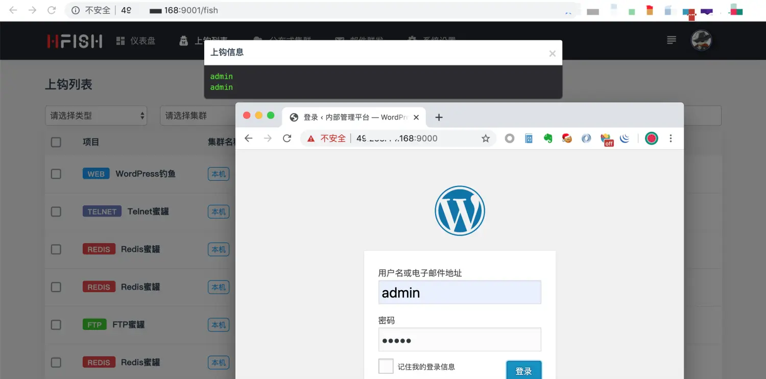Close the 上钩信息 dialog
Image resolution: width=766 pixels, height=379 pixels.
552,53
